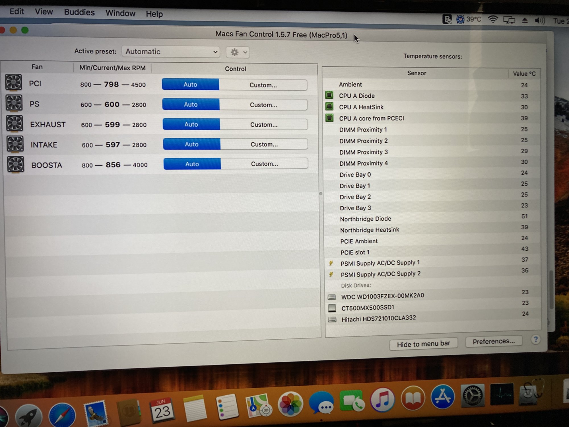Click the Sensor column header
Viewport: 569px width, 427px height.
click(416, 73)
